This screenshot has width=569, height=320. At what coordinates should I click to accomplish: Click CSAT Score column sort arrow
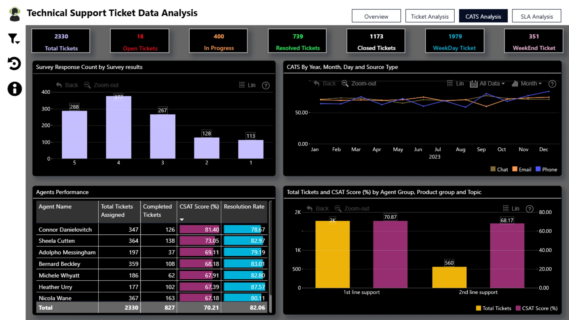point(182,220)
